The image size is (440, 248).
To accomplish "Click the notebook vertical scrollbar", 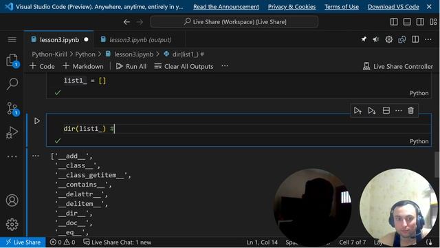I will click(437, 165).
